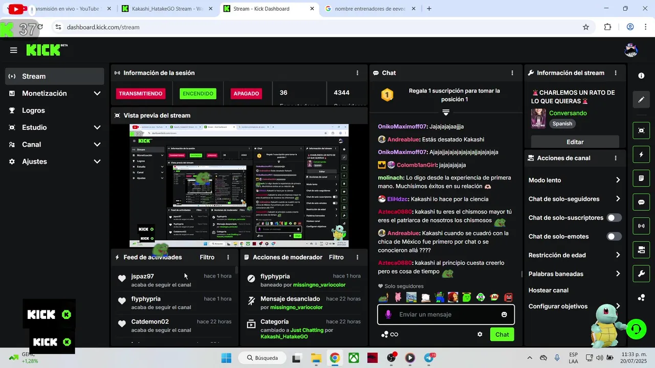Open the chat bubble icon in right sidebar
This screenshot has width=655, height=368.
point(641,202)
